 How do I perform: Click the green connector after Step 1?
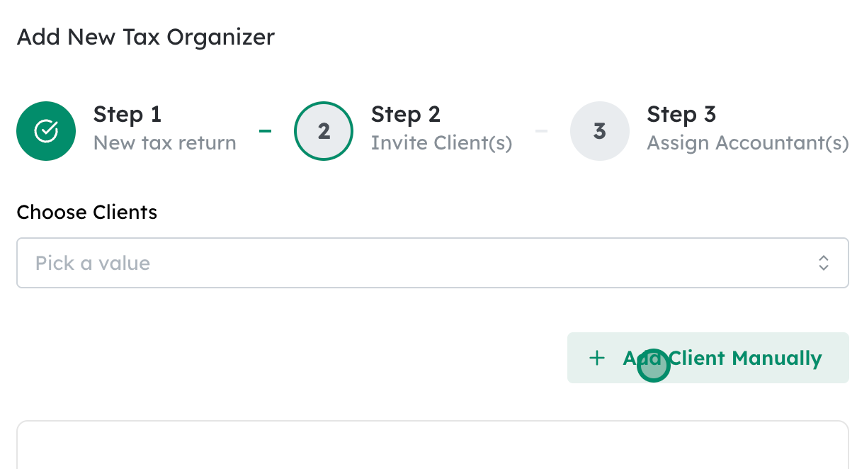point(266,131)
